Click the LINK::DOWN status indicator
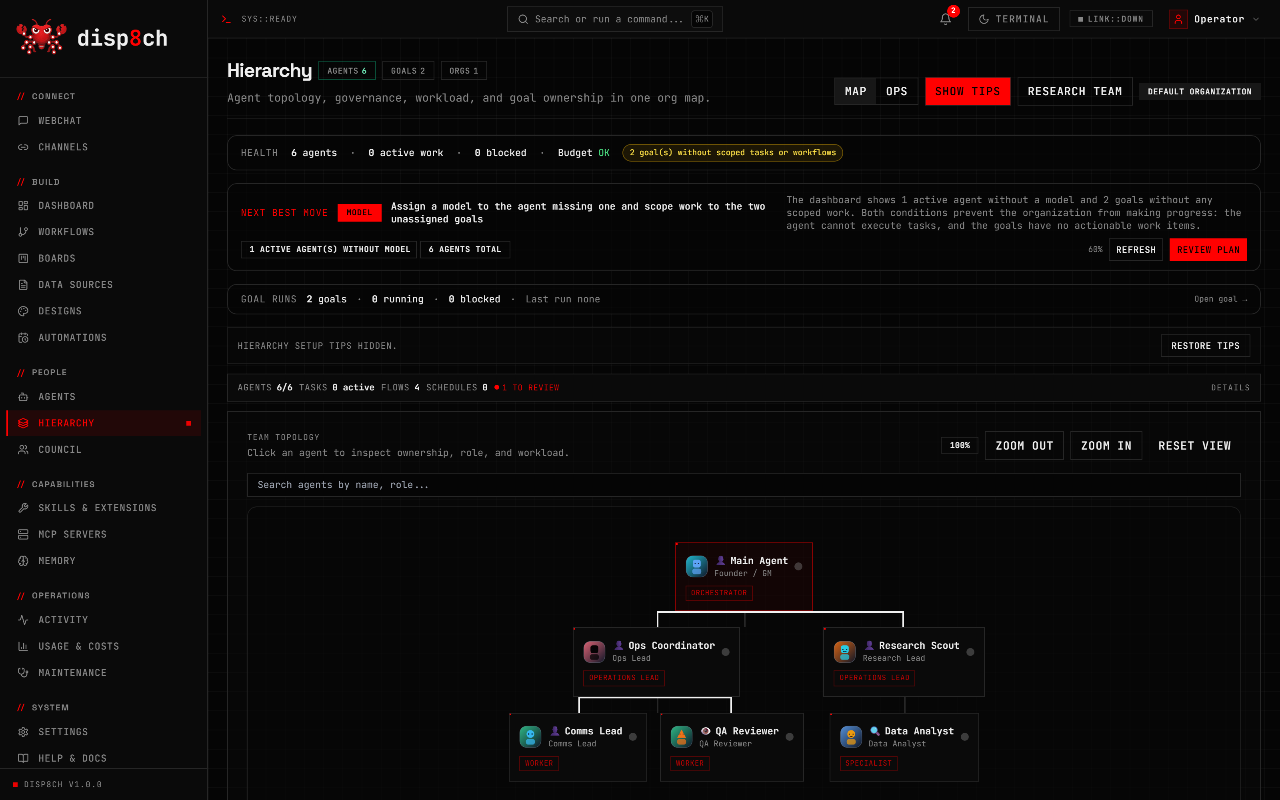1280x800 pixels. [1111, 19]
